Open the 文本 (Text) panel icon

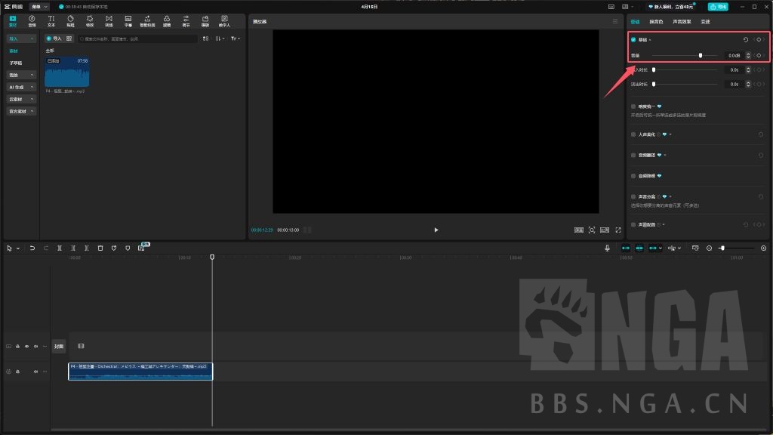51,20
